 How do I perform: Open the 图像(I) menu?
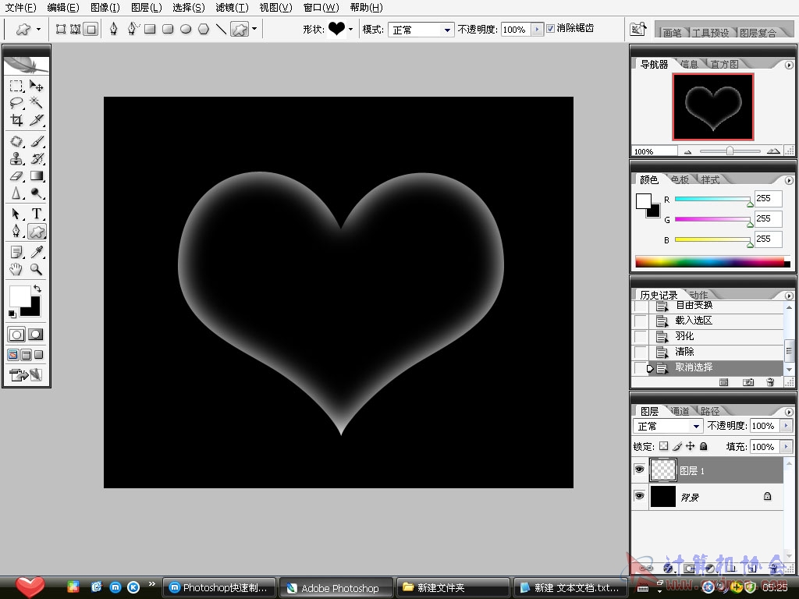(105, 8)
